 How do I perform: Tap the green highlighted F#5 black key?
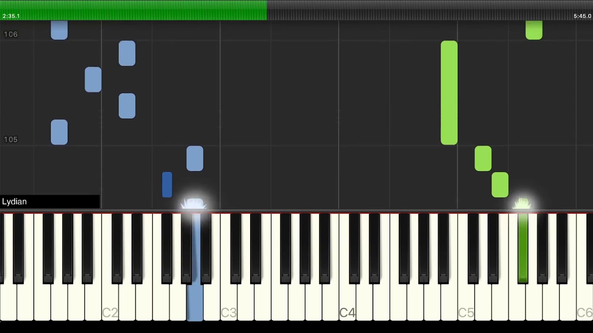[x=523, y=247]
